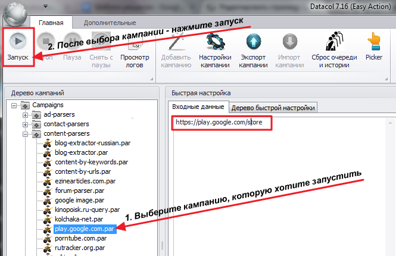Click the splitter grip between panels
Screen dimensions: 396x256
click(162, 245)
